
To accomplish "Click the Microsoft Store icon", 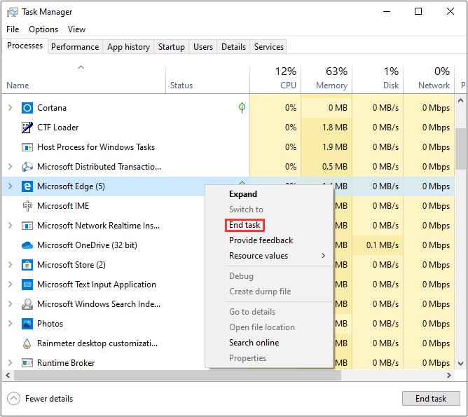I will pos(27,265).
